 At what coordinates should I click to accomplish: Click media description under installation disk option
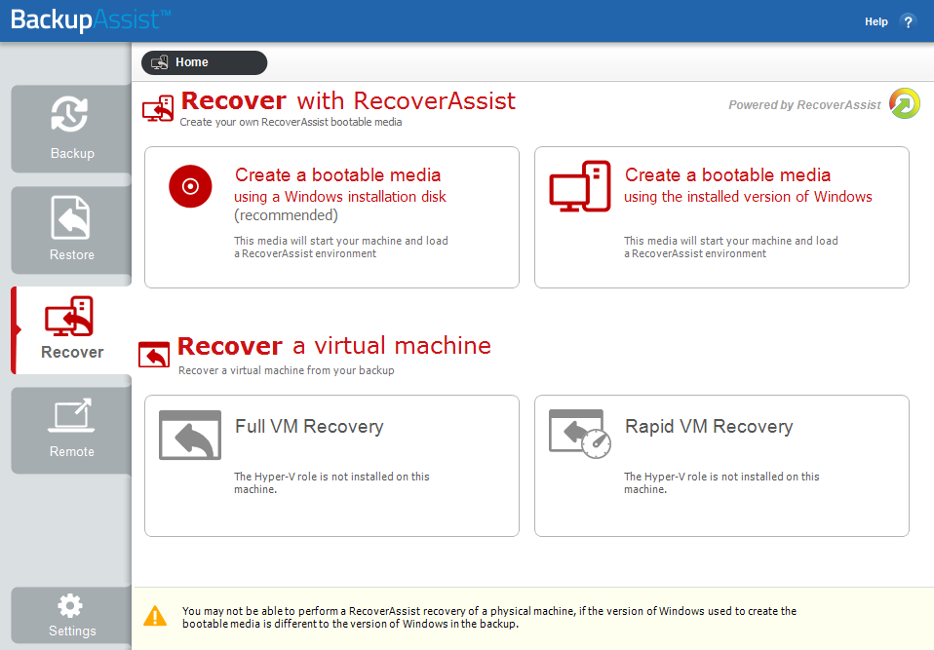[x=340, y=247]
